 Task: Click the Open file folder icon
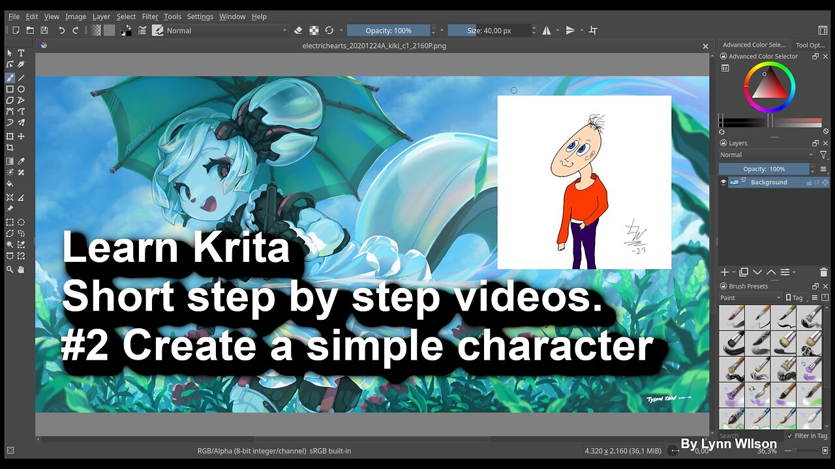(x=30, y=30)
